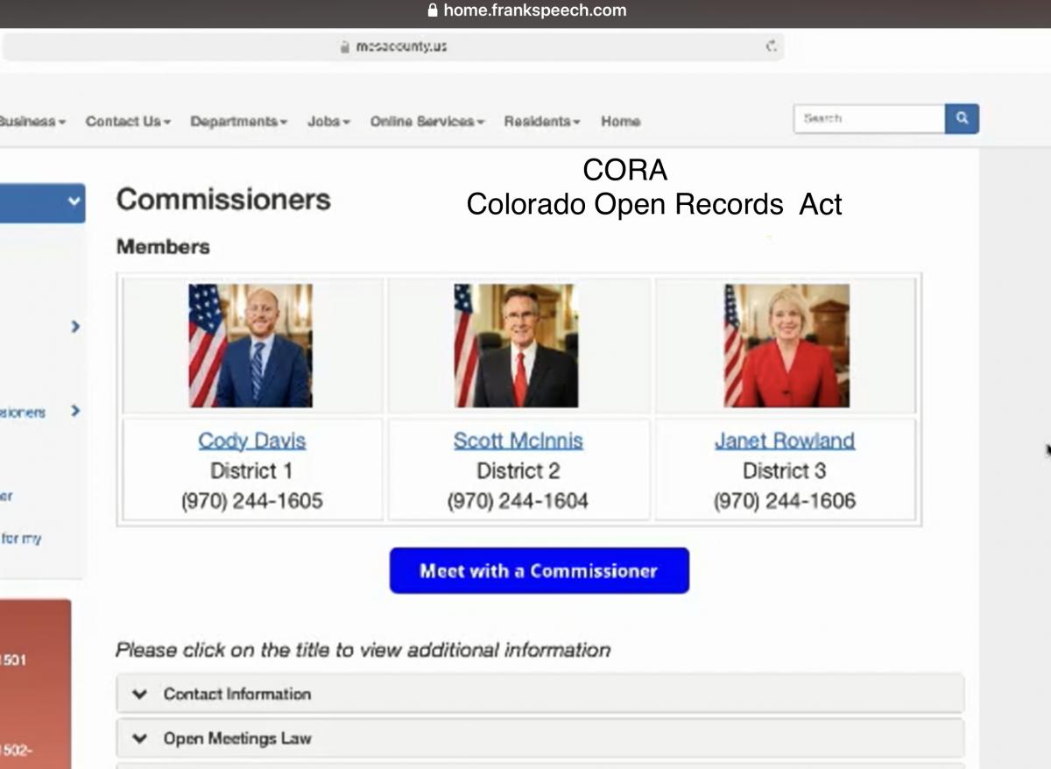Open the Contact Us menu
The height and width of the screenshot is (769, 1051).
[128, 122]
